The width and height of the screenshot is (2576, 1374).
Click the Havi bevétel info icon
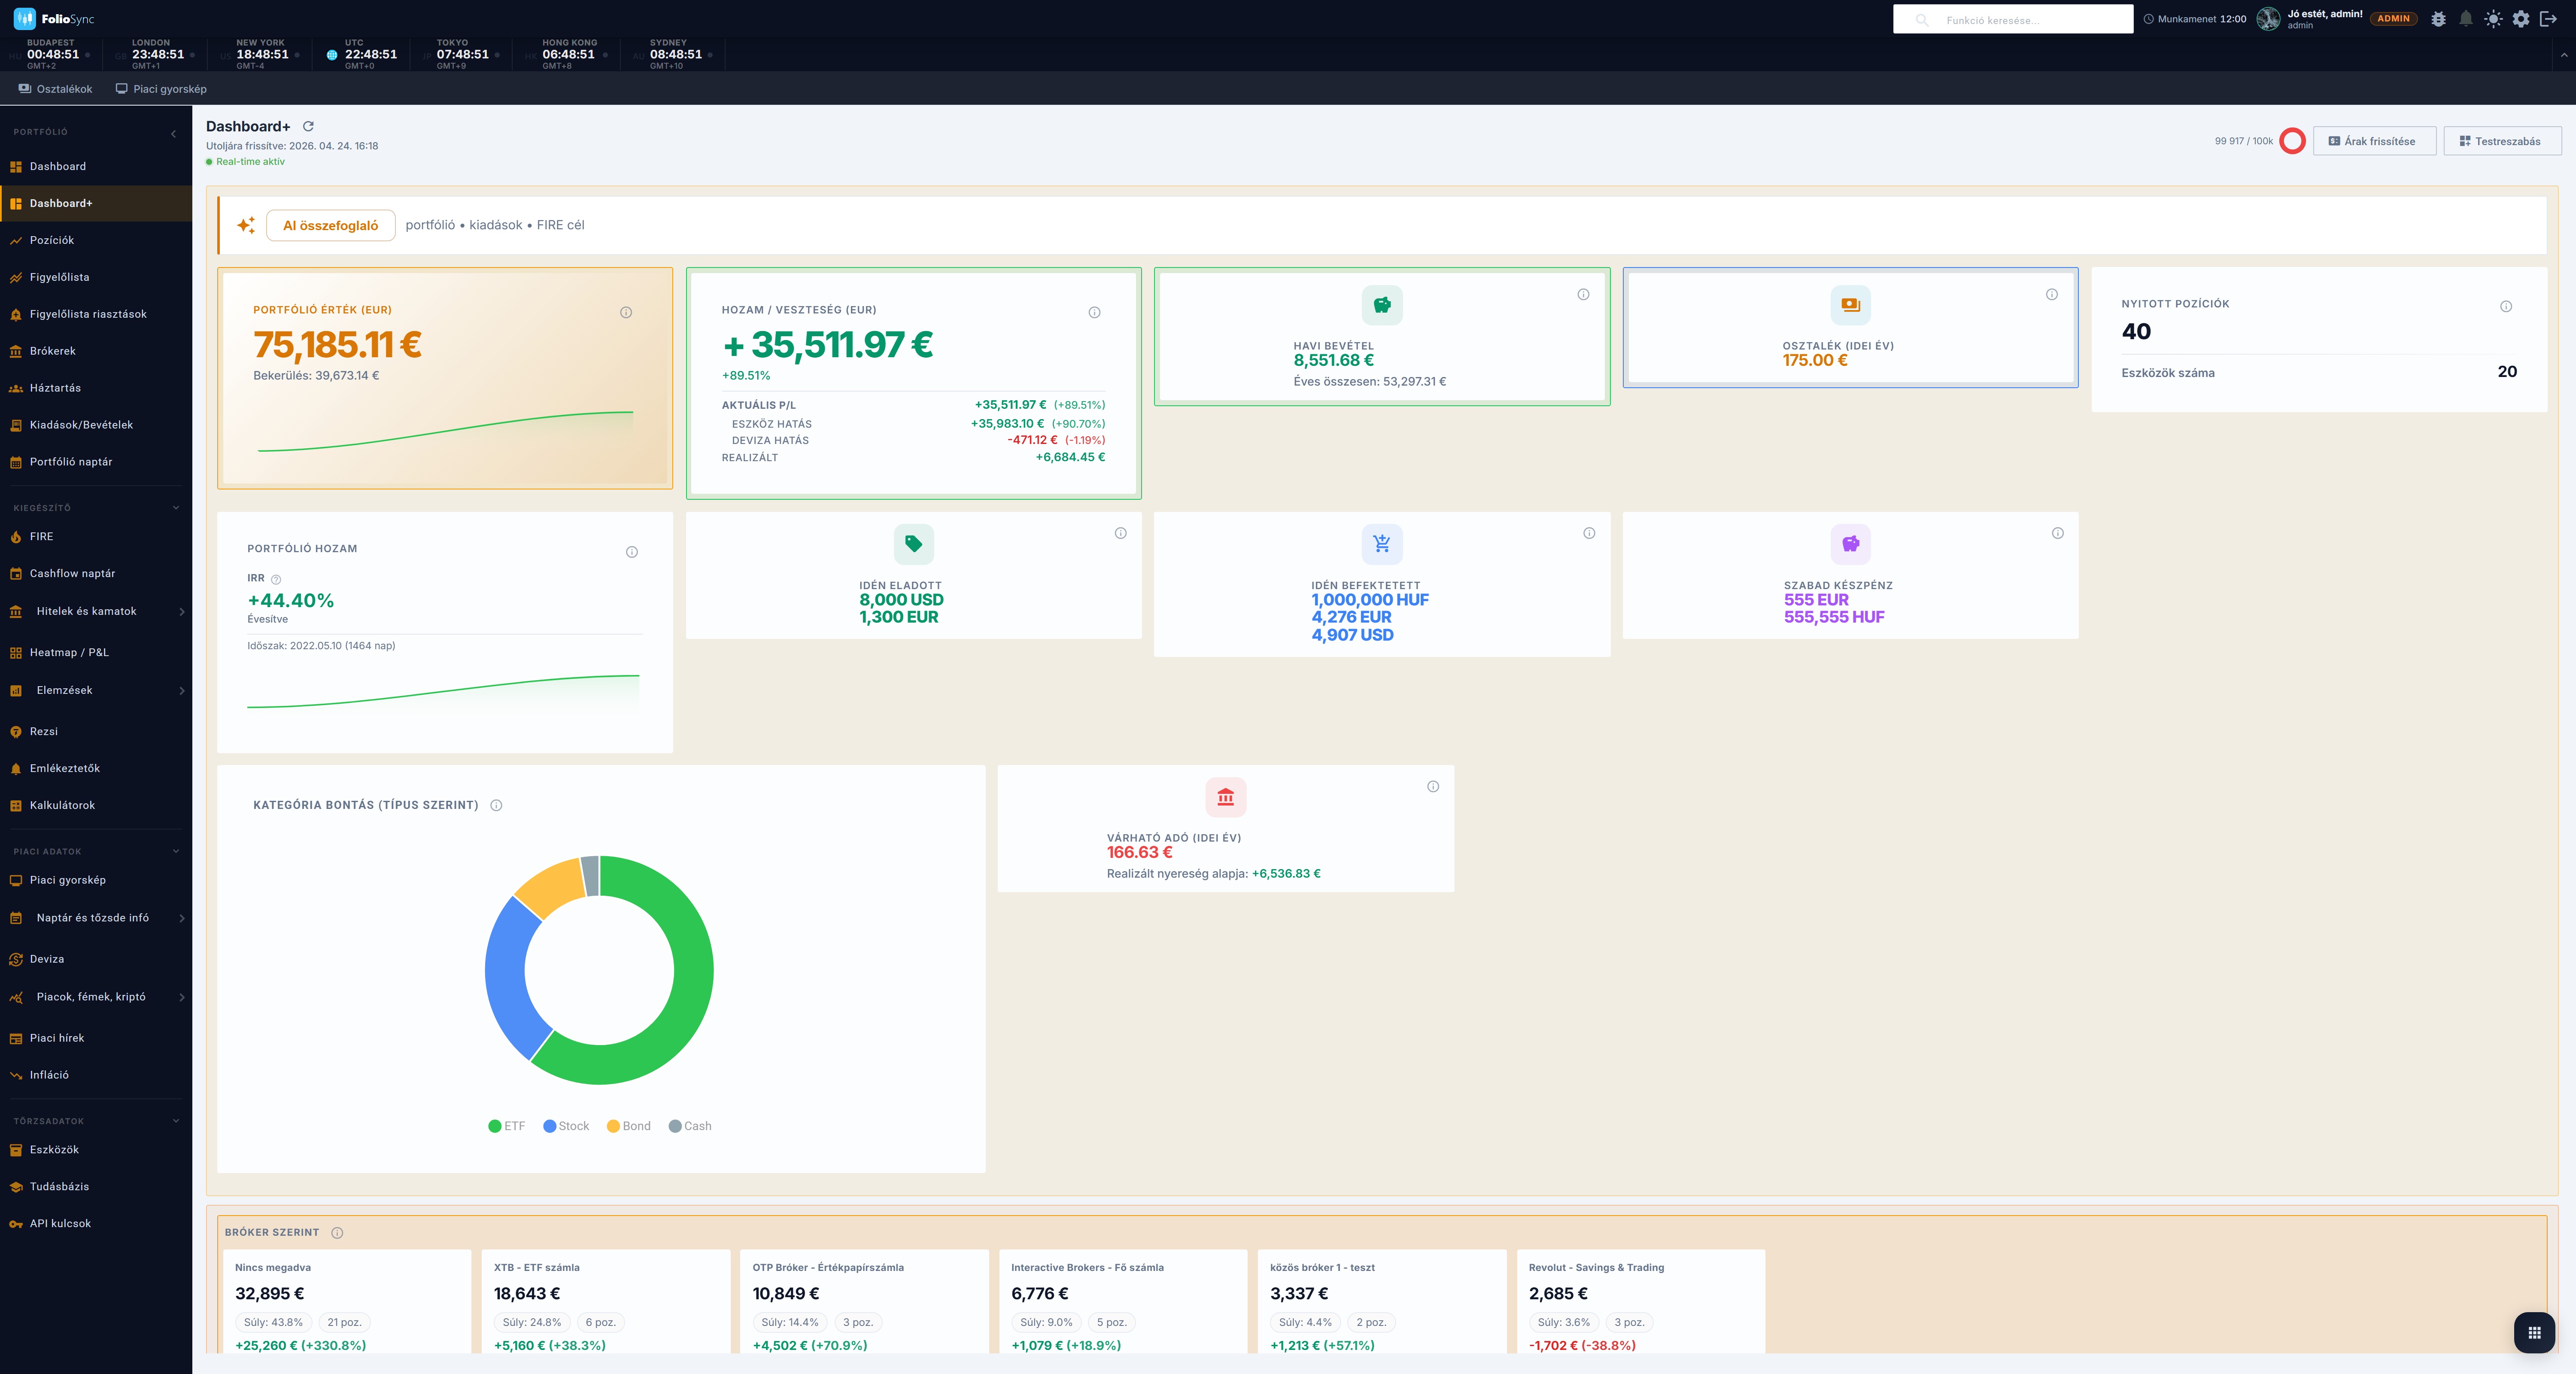1583,294
